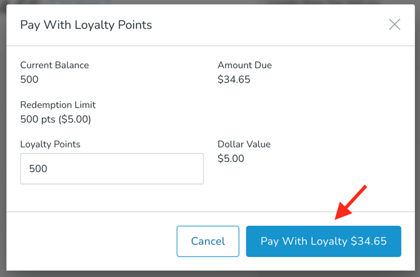The image size is (420, 277).
Task: Click the Loyalty Points field label
Action: coord(50,144)
